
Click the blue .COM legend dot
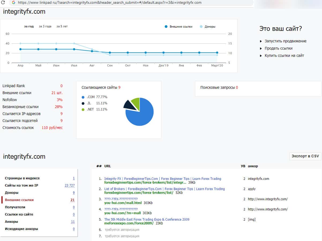coord(83,97)
